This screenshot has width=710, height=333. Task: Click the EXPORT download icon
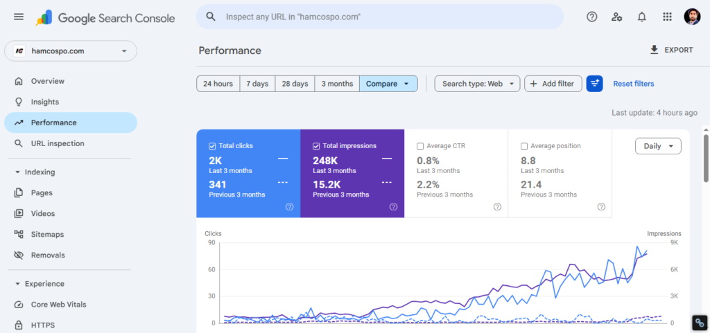(654, 50)
